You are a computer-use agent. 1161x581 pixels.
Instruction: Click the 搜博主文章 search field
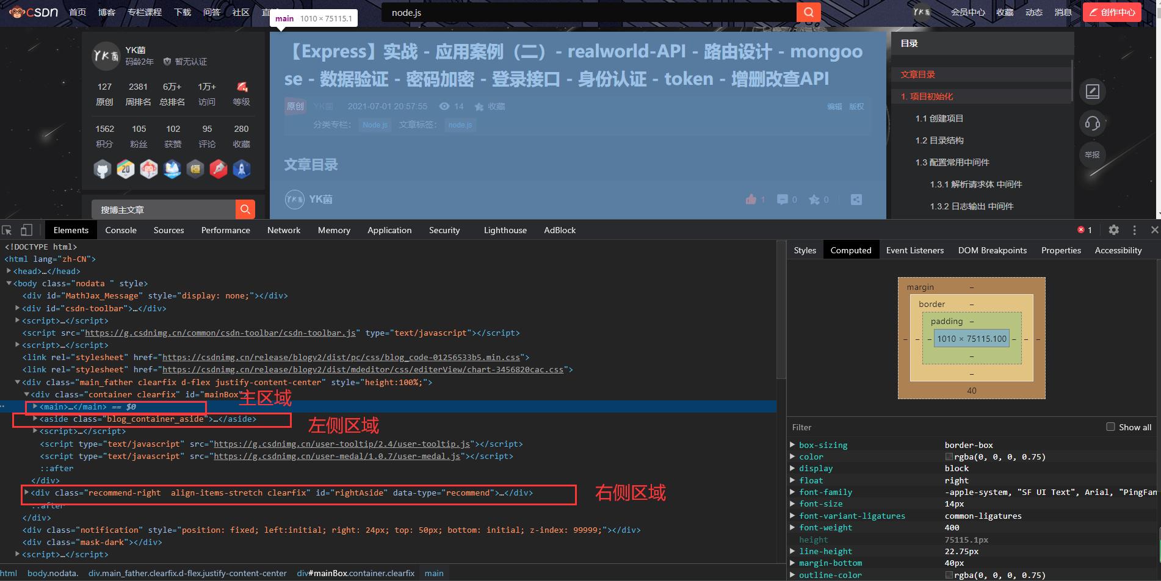click(164, 209)
